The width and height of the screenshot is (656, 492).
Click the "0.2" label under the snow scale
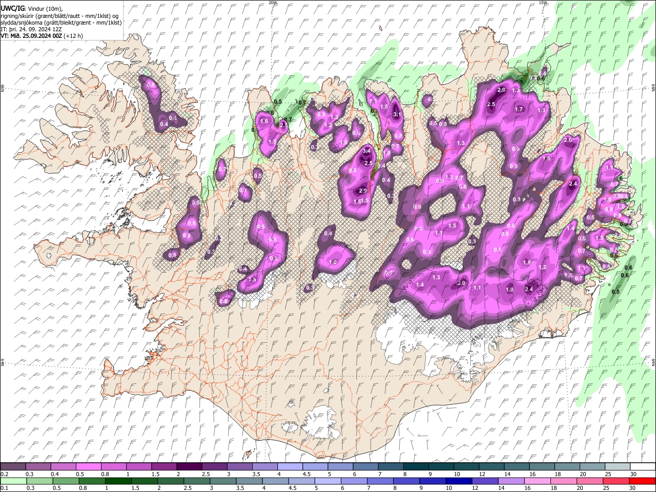pos(4,474)
